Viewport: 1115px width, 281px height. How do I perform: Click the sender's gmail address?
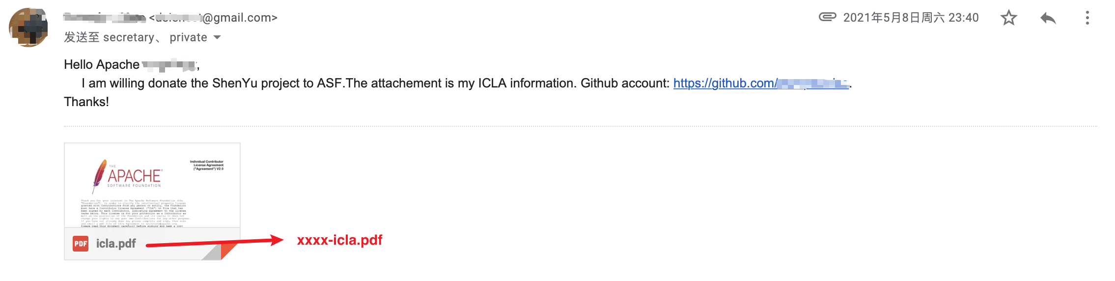[215, 18]
